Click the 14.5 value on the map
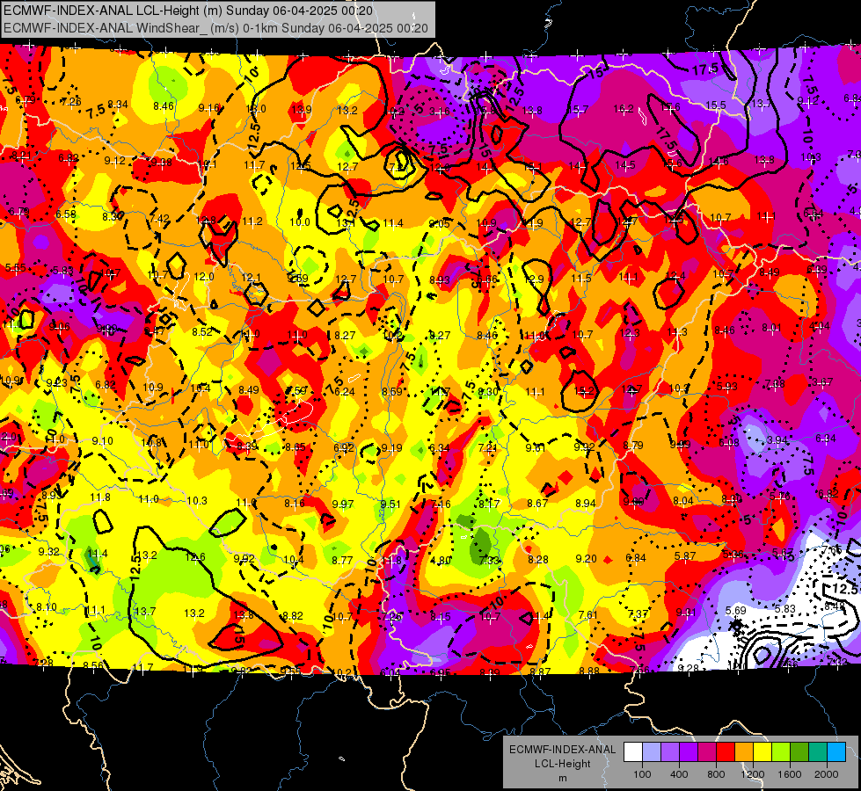Image resolution: width=861 pixels, height=791 pixels. 625,165
